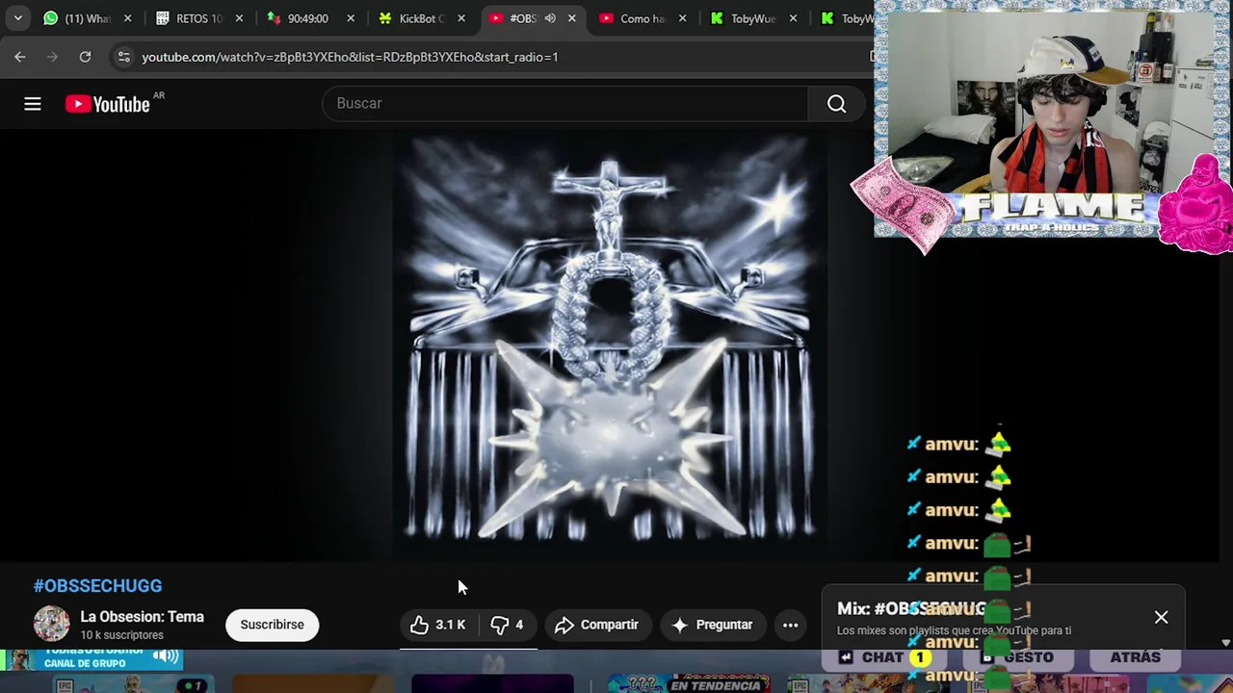Screen dimensions: 1233x693
Task: Close the active #OBS YouTube tab
Action: pyautogui.click(x=572, y=18)
